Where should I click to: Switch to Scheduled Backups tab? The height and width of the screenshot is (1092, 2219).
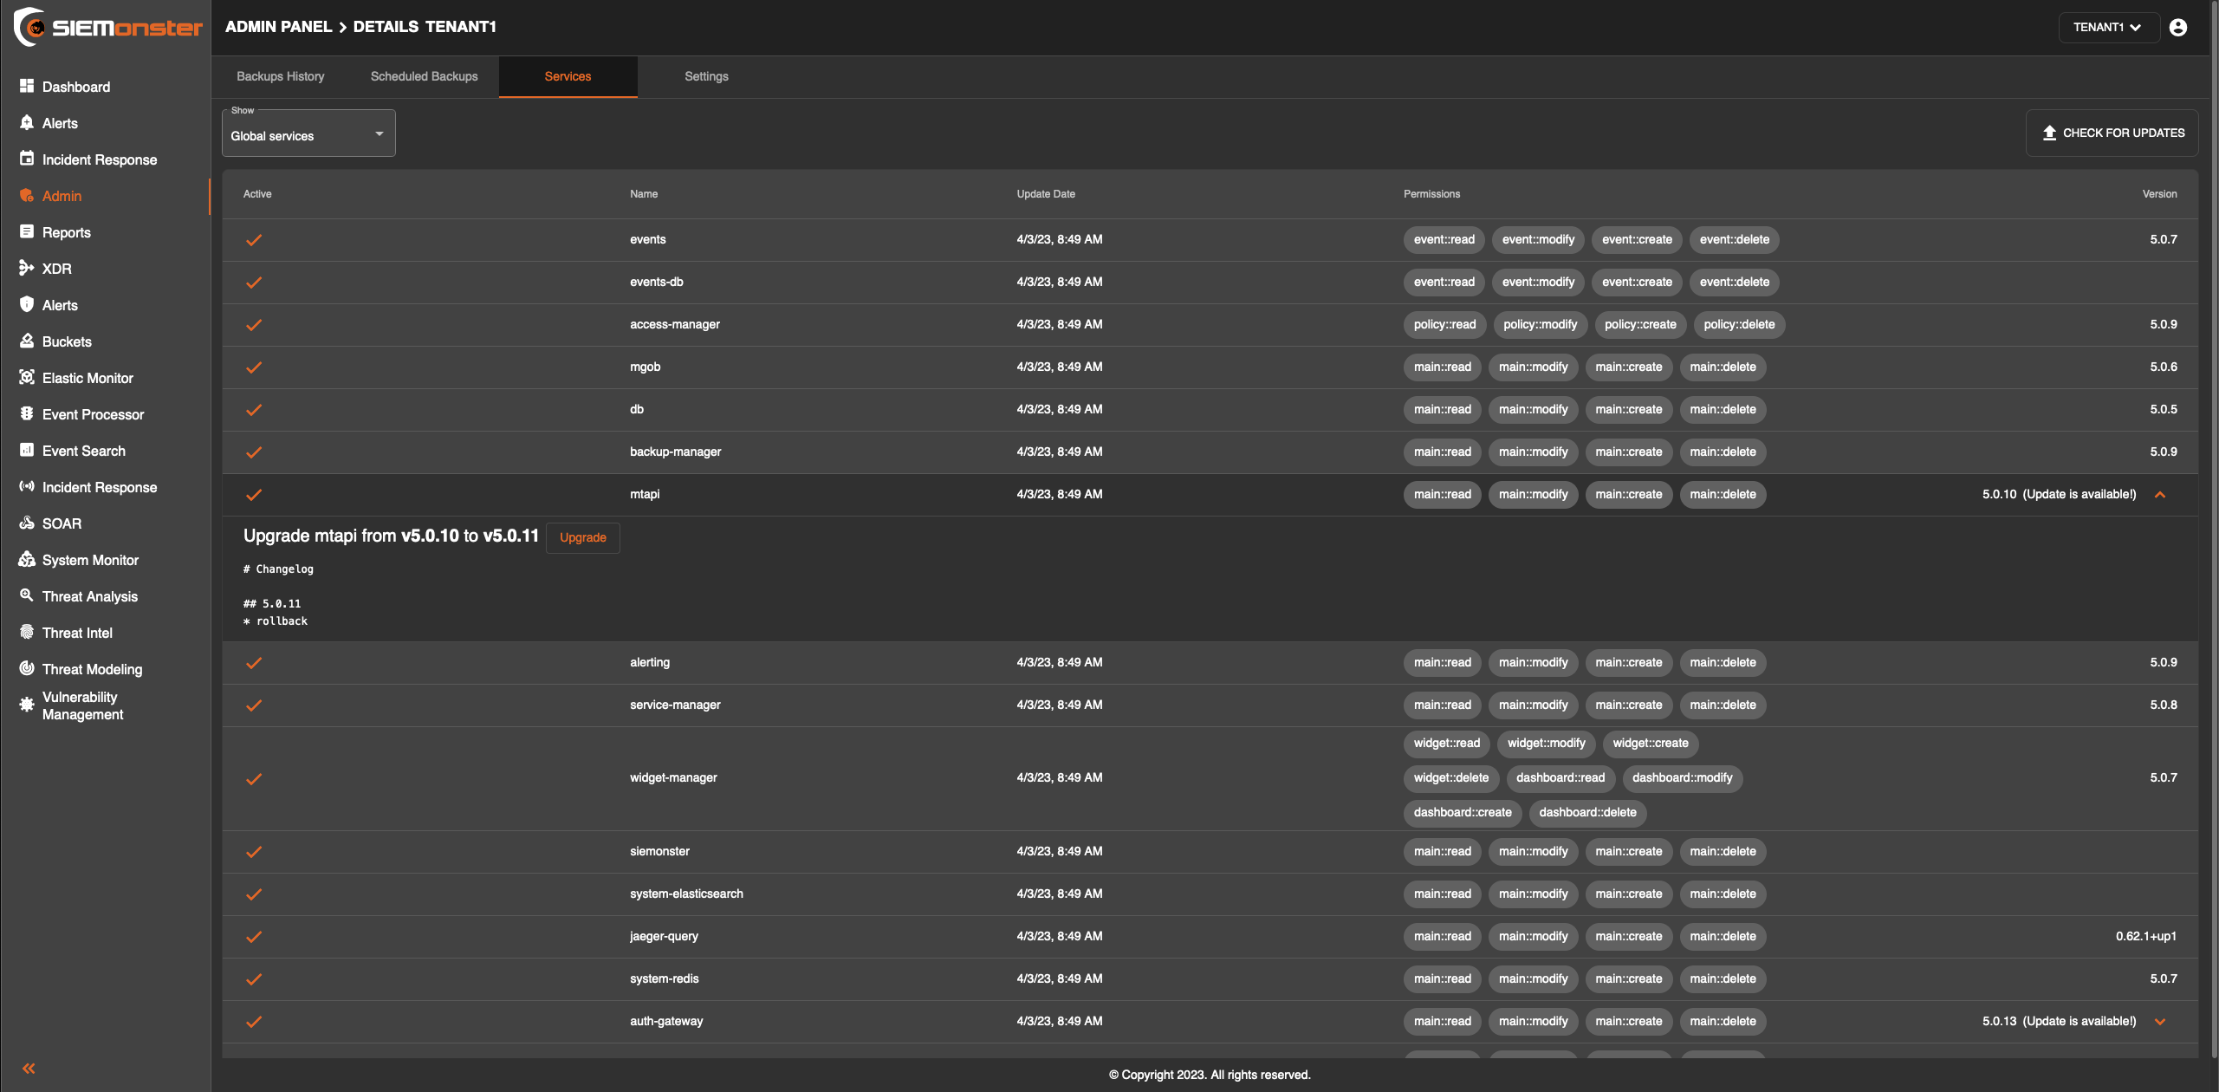425,76
